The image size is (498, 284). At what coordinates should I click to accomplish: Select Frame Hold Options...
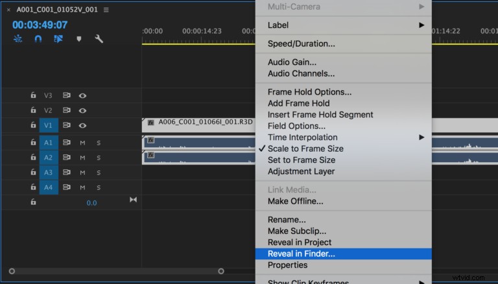pyautogui.click(x=343, y=92)
